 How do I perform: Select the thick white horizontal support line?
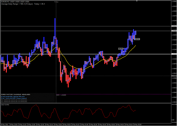click(86, 54)
